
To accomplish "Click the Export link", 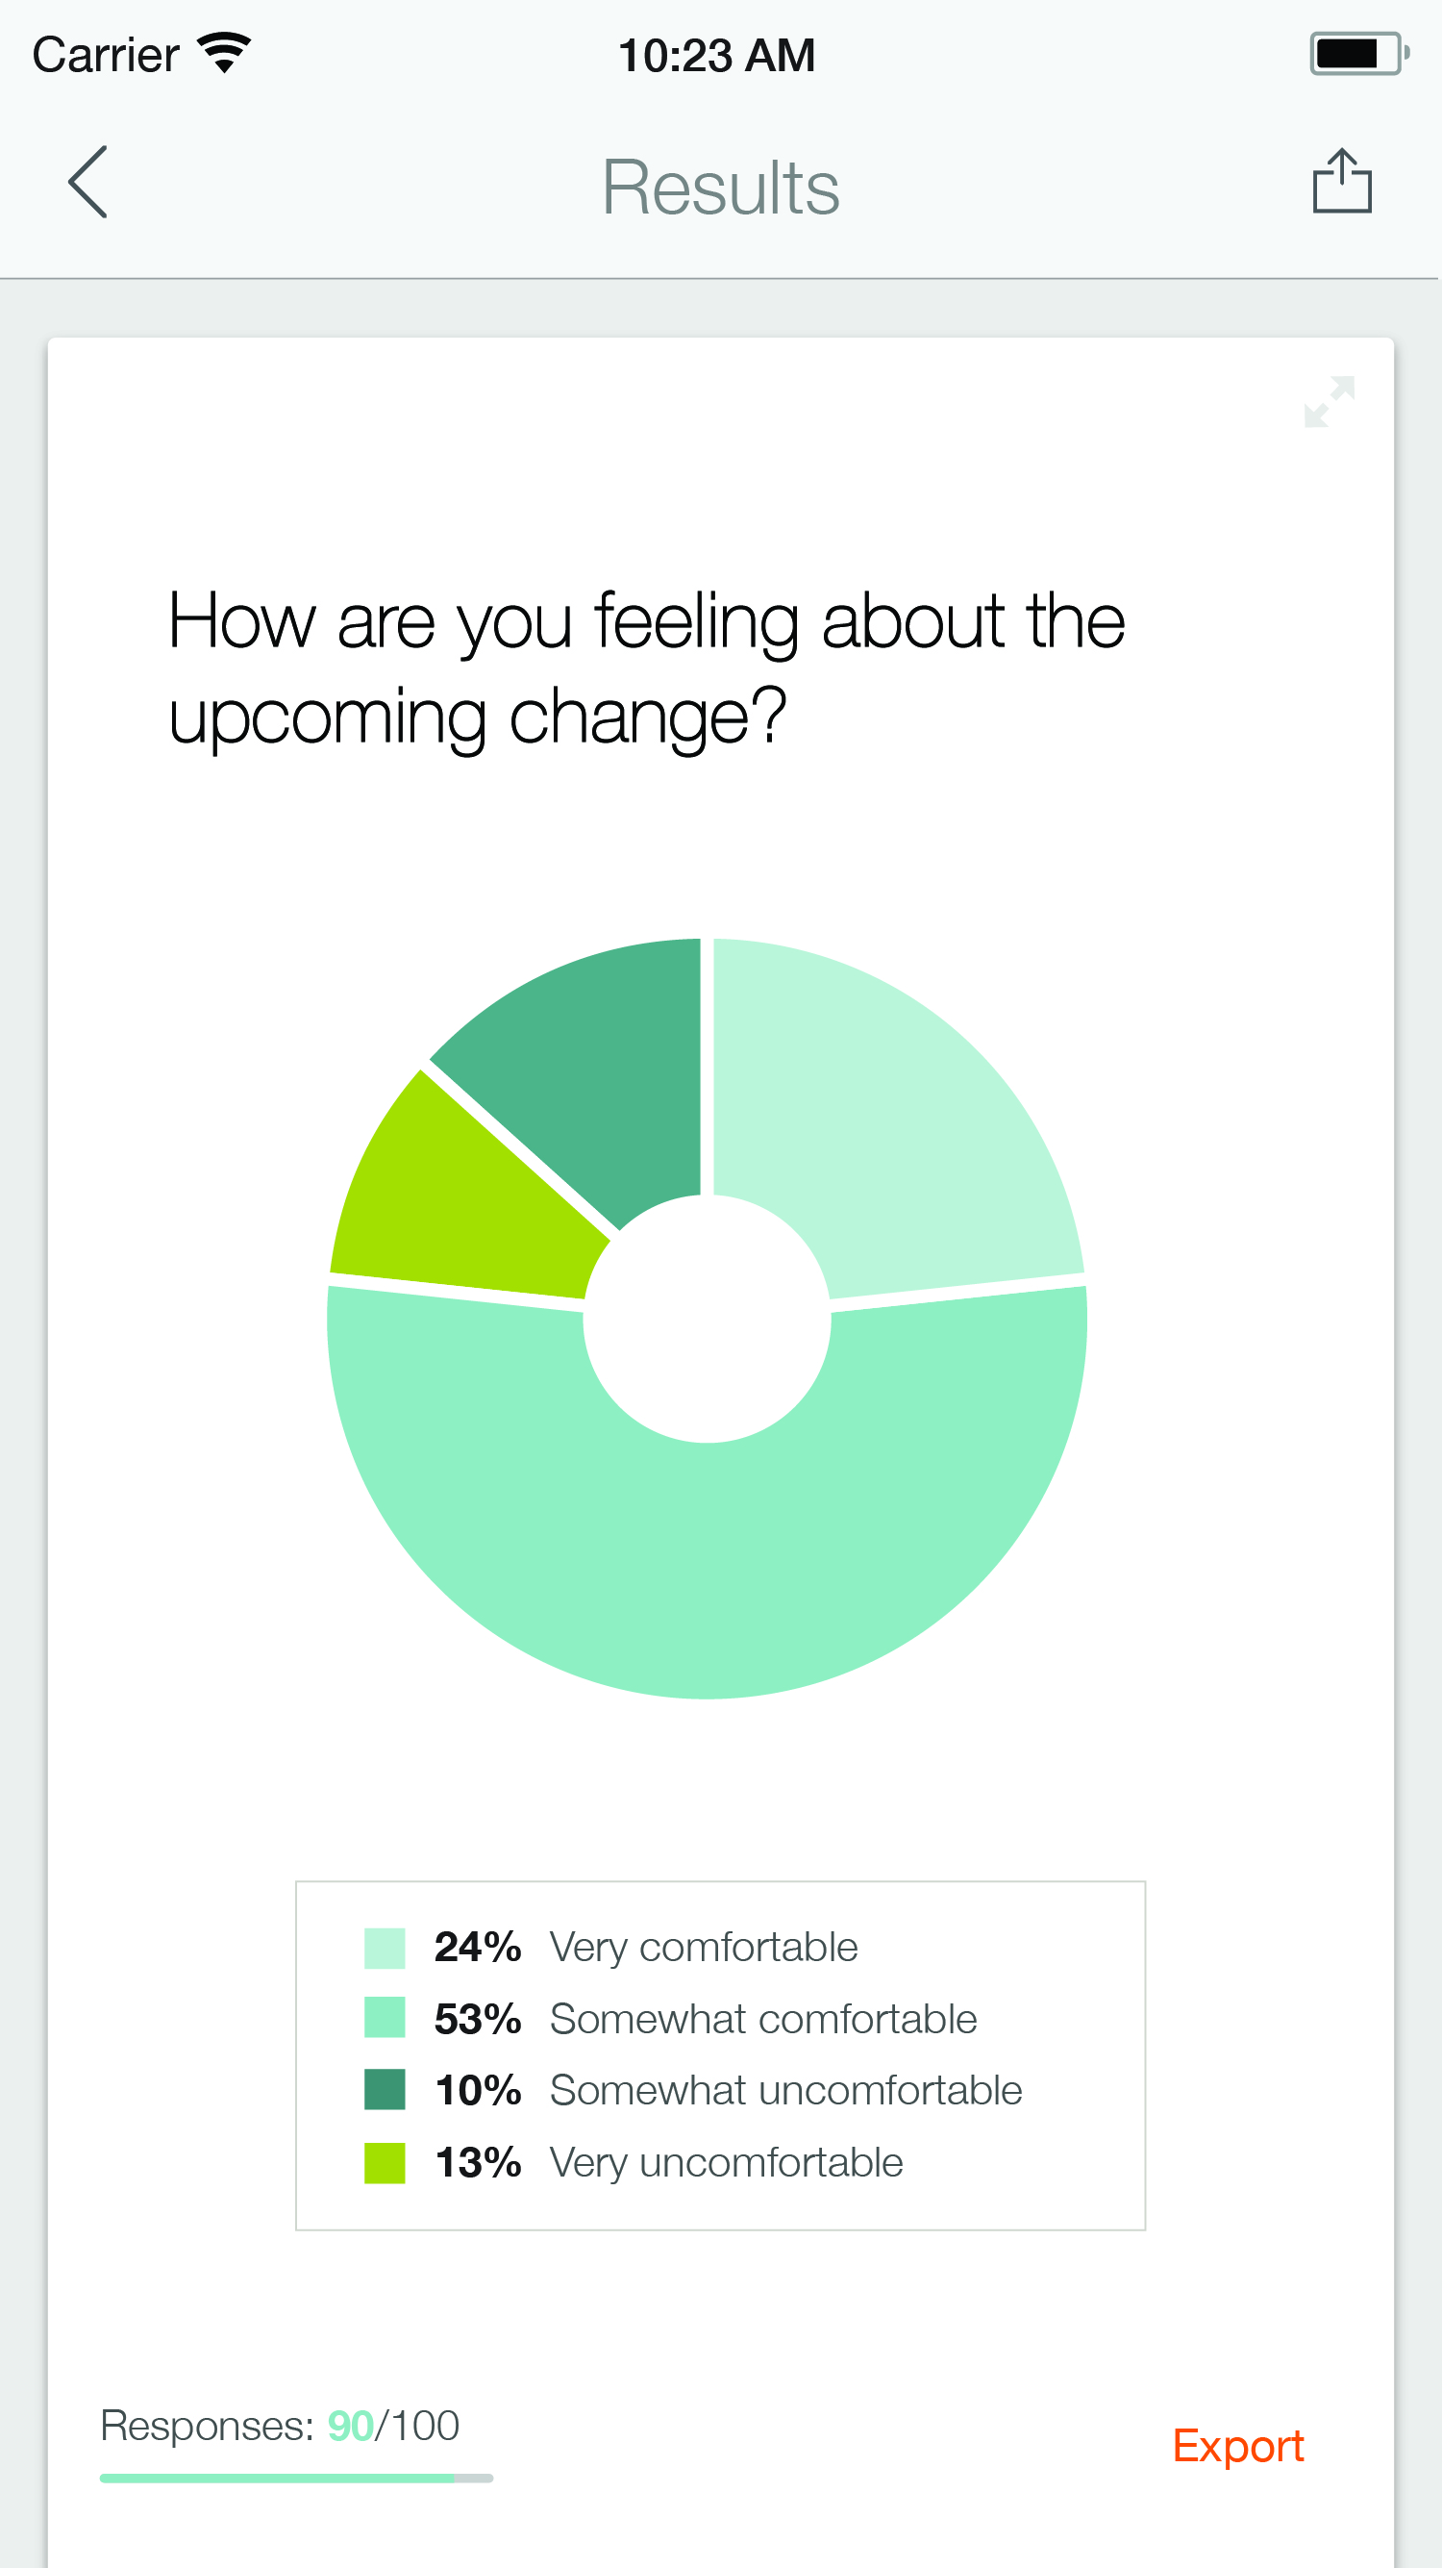I will (x=1237, y=2447).
